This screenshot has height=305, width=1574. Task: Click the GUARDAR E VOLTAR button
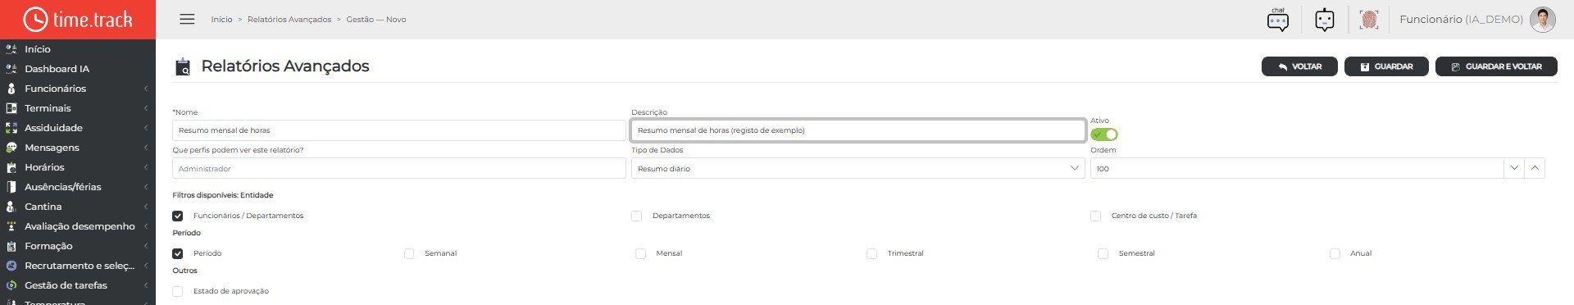(x=1496, y=66)
